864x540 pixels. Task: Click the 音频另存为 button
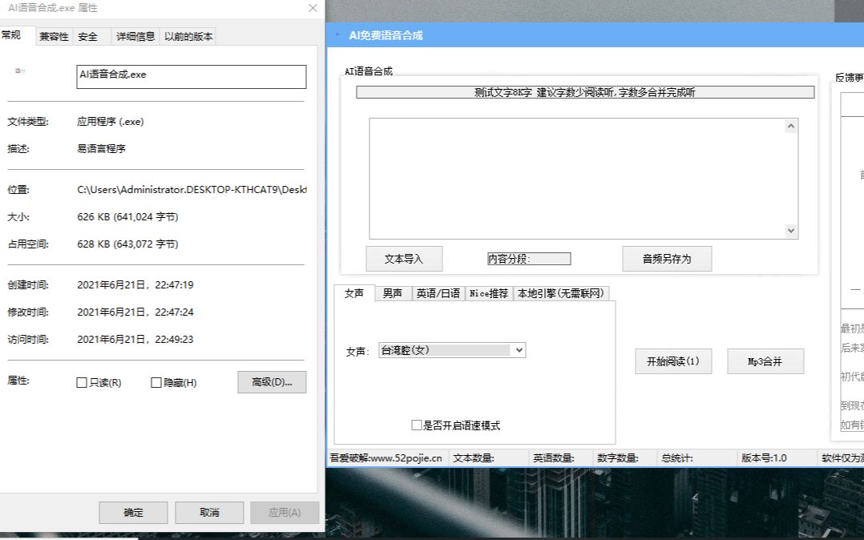(x=666, y=258)
